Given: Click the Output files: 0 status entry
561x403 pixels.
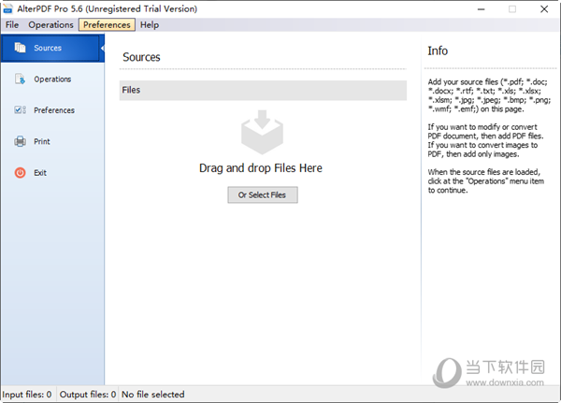Looking at the screenshot, I should (88, 395).
